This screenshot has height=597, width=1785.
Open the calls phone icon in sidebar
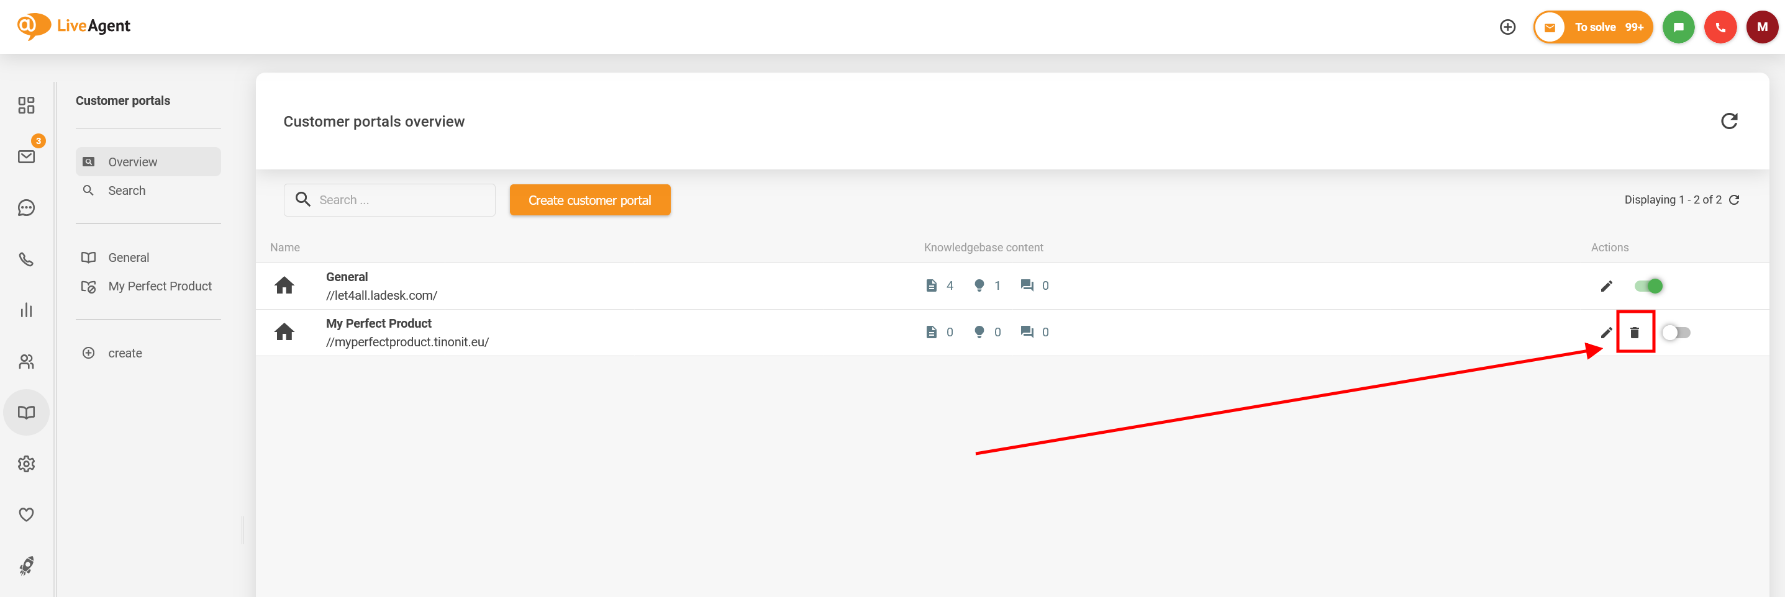[26, 259]
